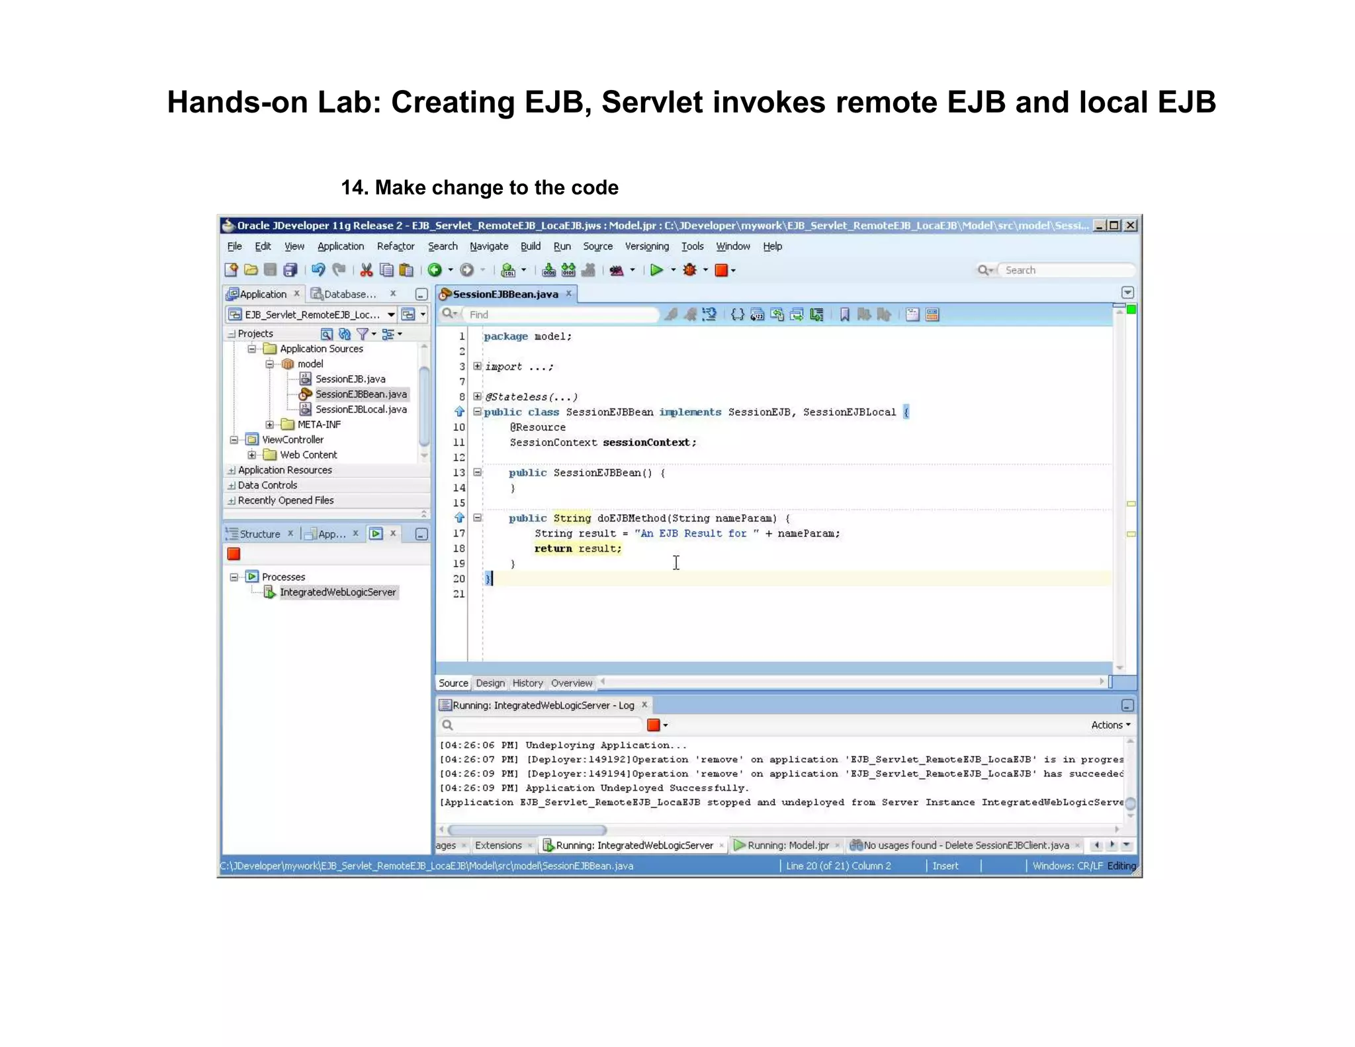Click the Find field in editor
Viewport: 1355px width, 1047px height.
[561, 315]
